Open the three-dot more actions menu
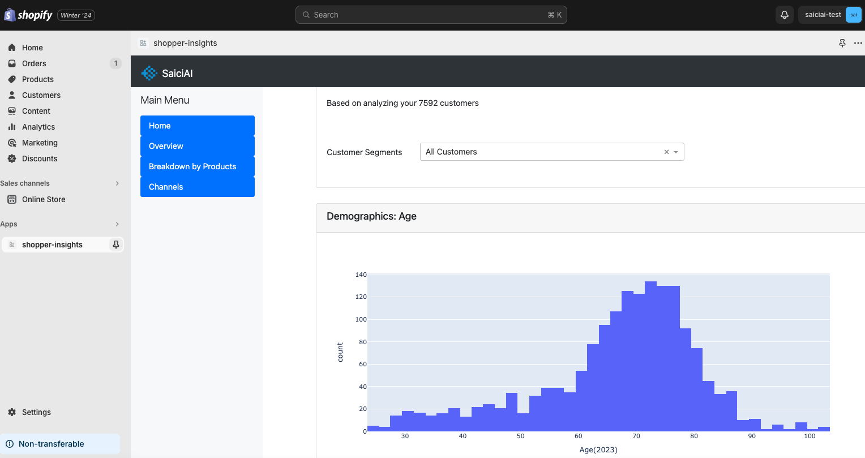Image resolution: width=865 pixels, height=458 pixels. (x=858, y=43)
